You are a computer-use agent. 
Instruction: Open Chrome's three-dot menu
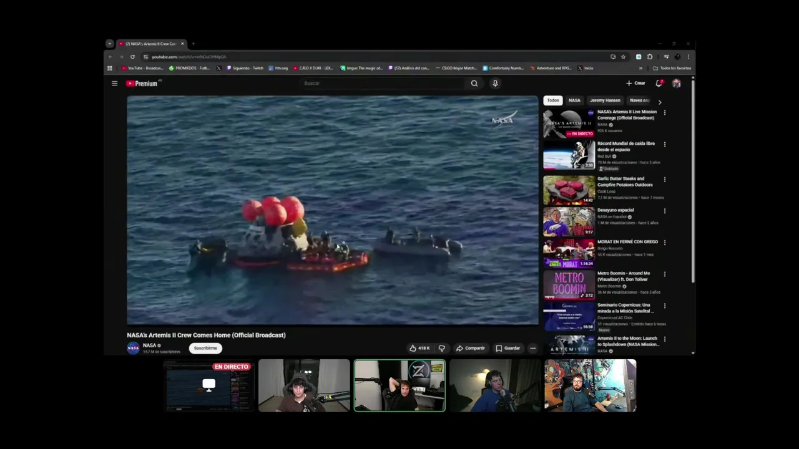tap(688, 57)
